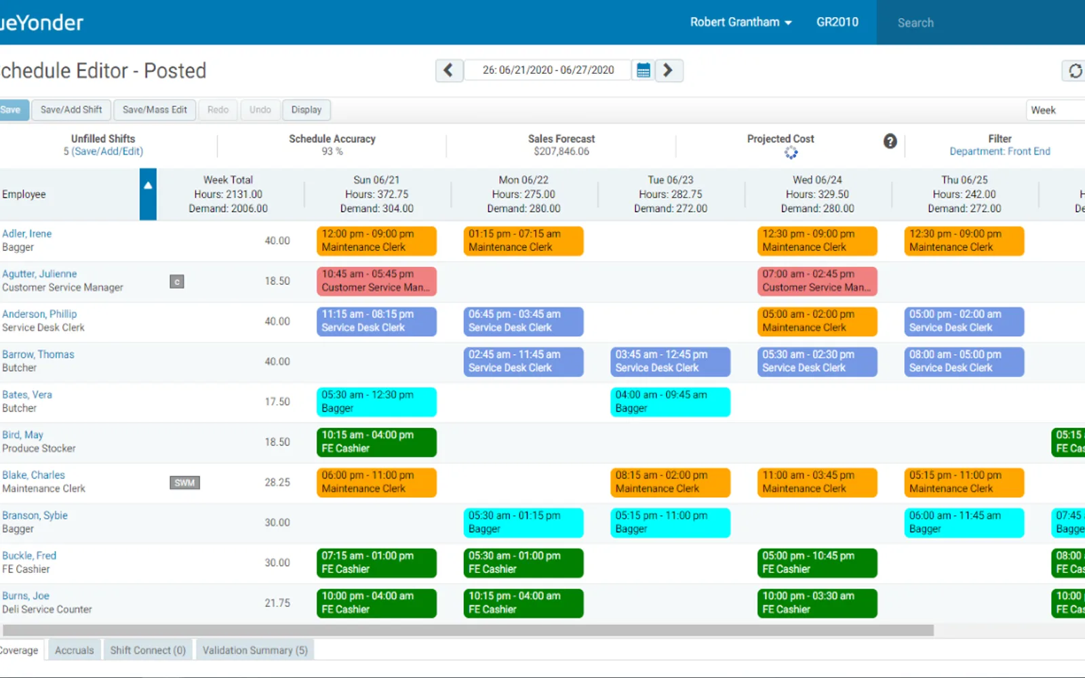Select Barrow's Thursday 08:00 am - 05:00 pm shift
The height and width of the screenshot is (678, 1085).
coord(964,361)
